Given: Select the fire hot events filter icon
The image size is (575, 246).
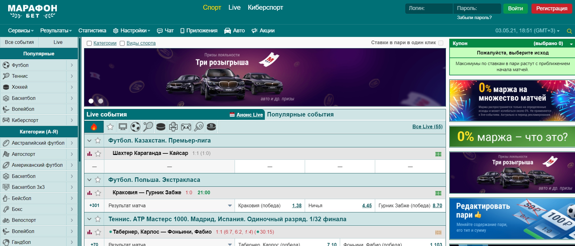Looking at the screenshot, I should 94,127.
